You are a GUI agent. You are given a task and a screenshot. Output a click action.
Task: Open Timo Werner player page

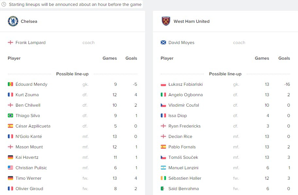pyautogui.click(x=28, y=178)
